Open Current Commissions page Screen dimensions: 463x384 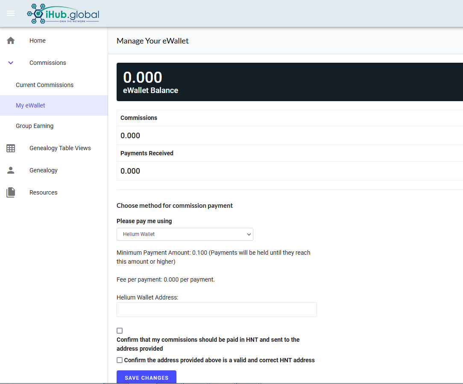(44, 85)
